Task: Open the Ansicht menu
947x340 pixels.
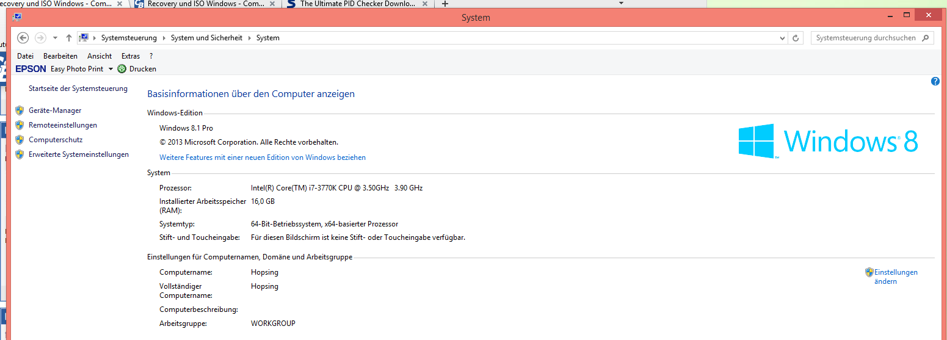Action: pos(100,56)
